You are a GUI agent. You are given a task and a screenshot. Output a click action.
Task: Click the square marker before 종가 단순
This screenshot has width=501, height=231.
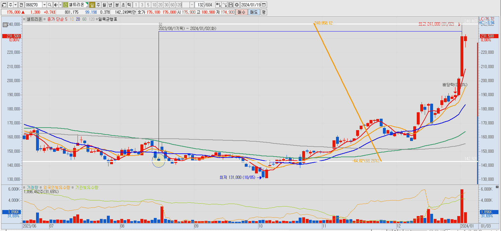point(45,19)
